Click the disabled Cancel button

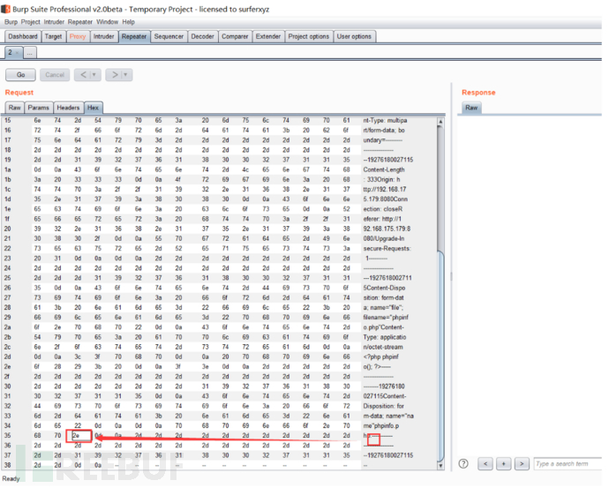pos(55,74)
